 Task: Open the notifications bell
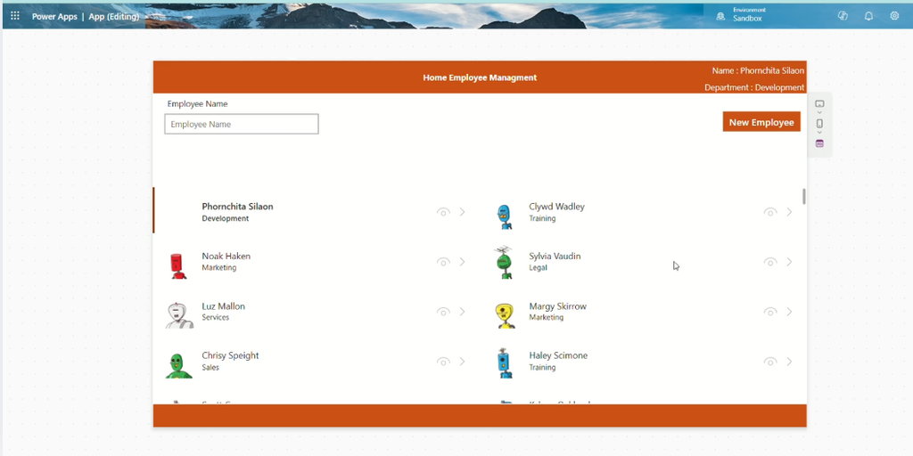[x=868, y=16]
